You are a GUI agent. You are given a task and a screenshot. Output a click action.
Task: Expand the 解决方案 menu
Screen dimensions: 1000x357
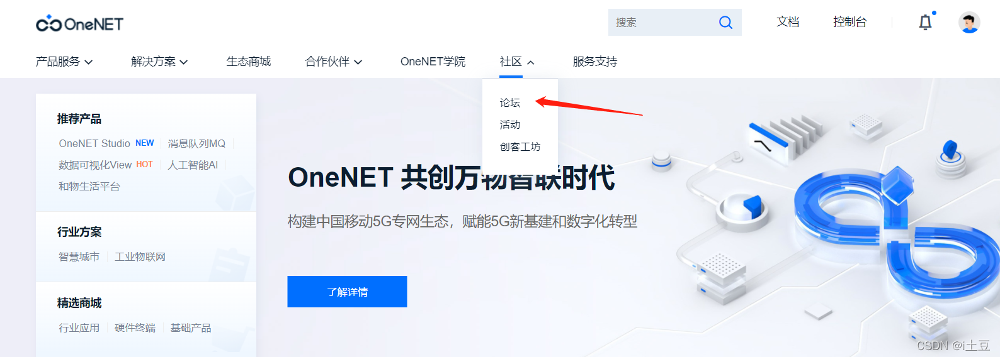[159, 62]
